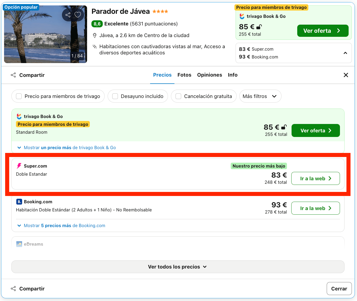The width and height of the screenshot is (357, 301).
Task: Switch to the Precios tab
Action: click(162, 75)
